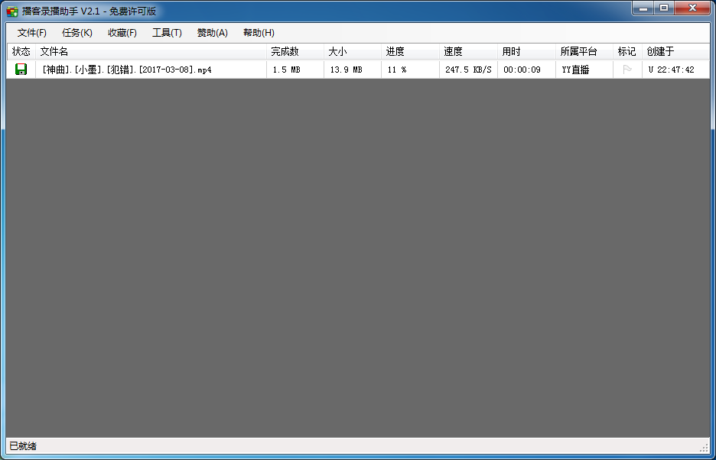Click the app icon in the title bar
Image resolution: width=716 pixels, height=460 pixels.
click(x=12, y=11)
